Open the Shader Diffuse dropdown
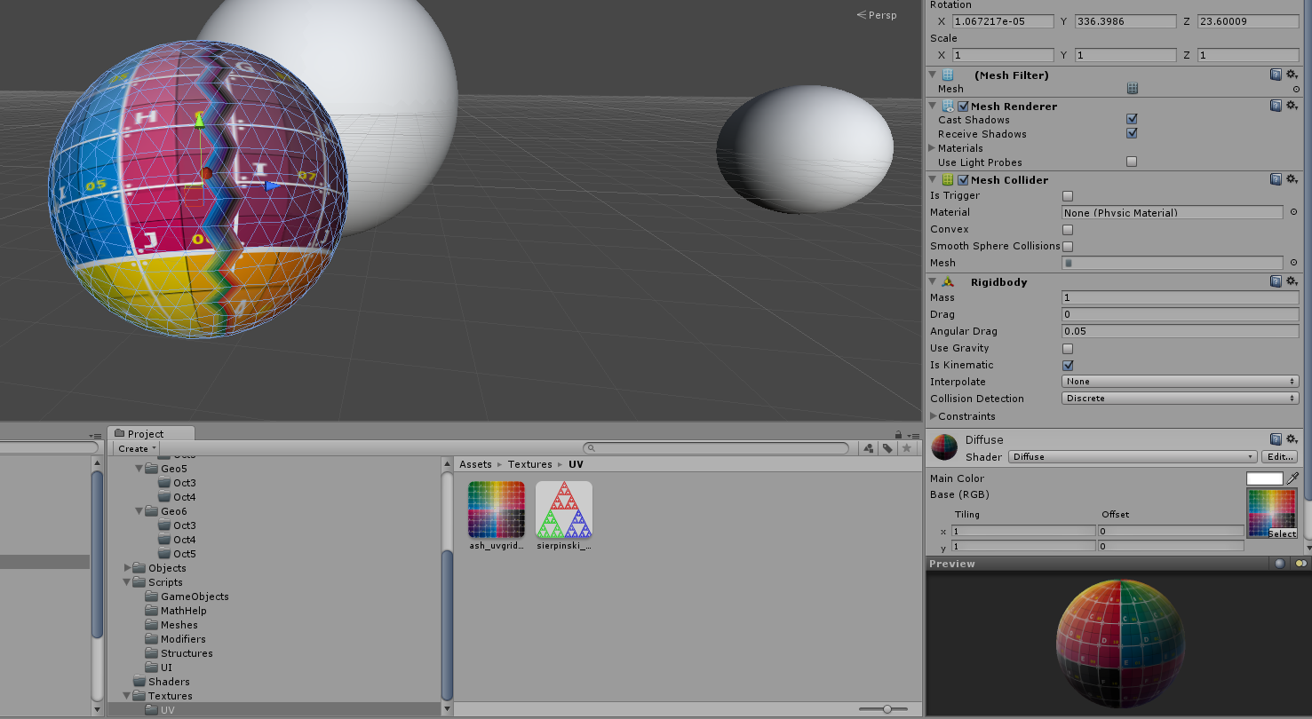This screenshot has height=719, width=1312. [x=1133, y=456]
